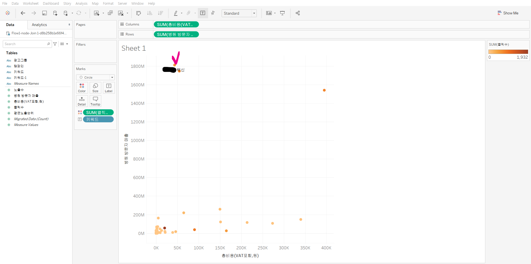Open the Dashboard menu
The image size is (531, 264).
(51, 3)
